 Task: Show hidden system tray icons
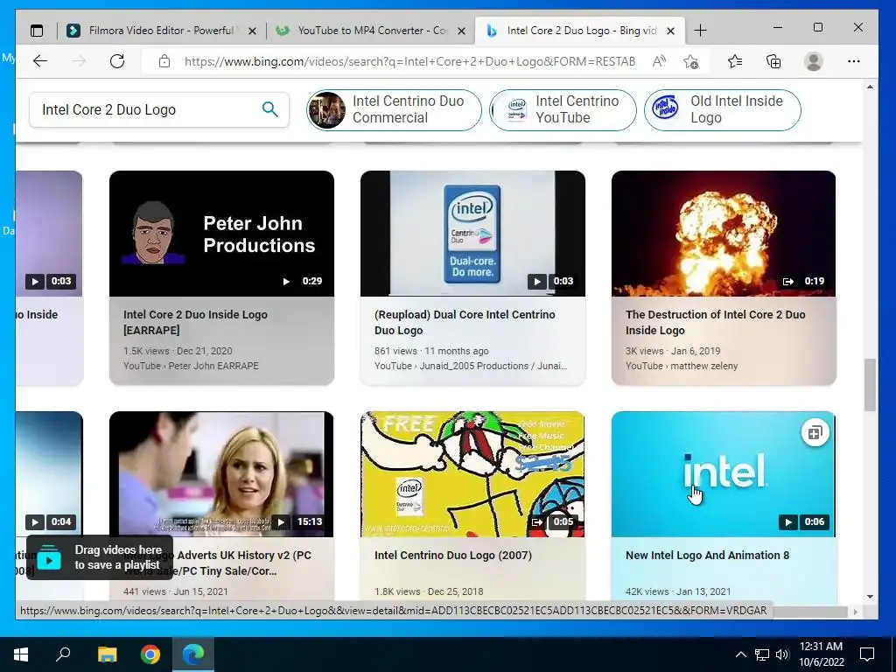coord(740,654)
